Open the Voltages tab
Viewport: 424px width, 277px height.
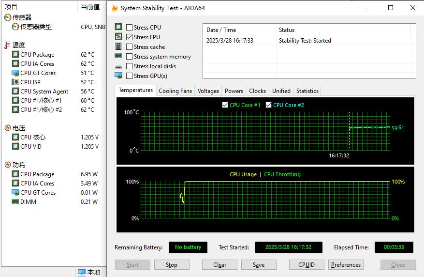[x=208, y=91]
